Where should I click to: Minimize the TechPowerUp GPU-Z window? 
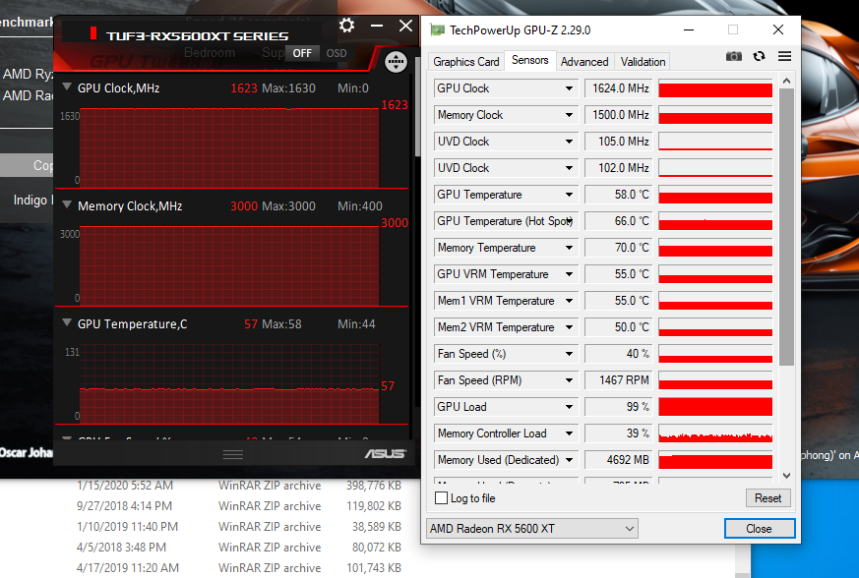pyautogui.click(x=689, y=29)
